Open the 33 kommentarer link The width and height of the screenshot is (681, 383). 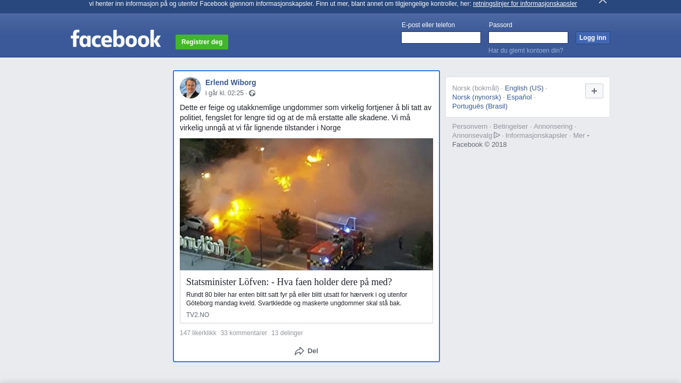point(244,333)
